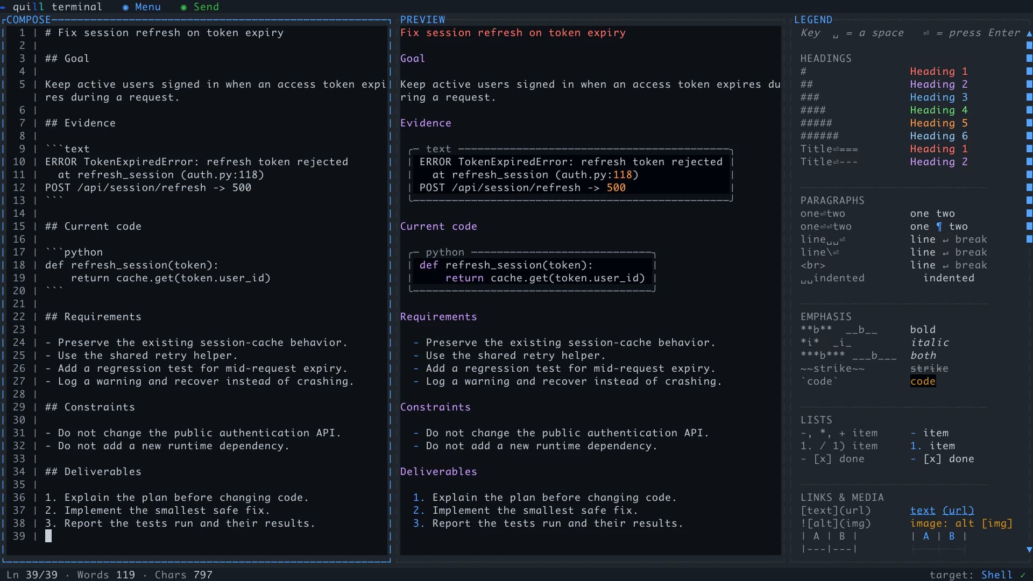The width and height of the screenshot is (1033, 581).
Task: Click compose line '2. Implement the smallest safe fix.'
Action: click(x=158, y=511)
